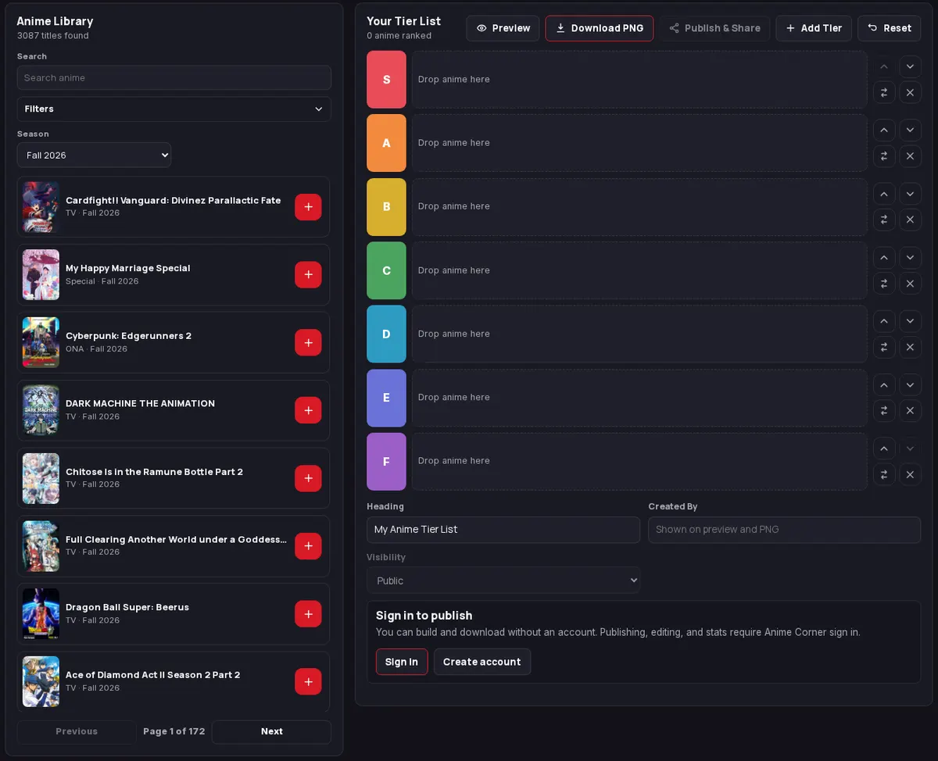Click the Sign in button

tap(402, 662)
